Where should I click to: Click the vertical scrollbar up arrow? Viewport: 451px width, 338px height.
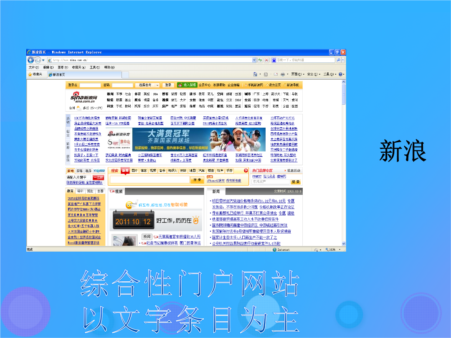(x=344, y=82)
